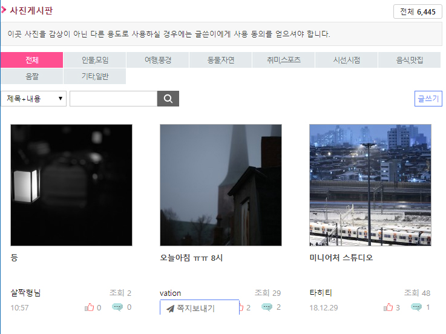
Task: Open the 움짤 category tab
Action: coord(32,76)
